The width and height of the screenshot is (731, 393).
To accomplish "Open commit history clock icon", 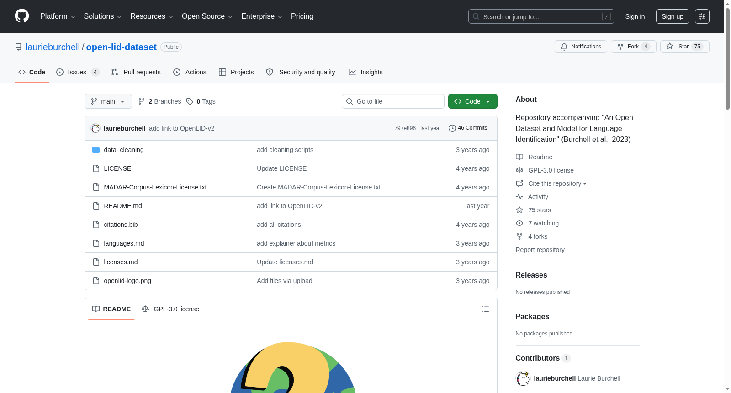I will point(452,128).
